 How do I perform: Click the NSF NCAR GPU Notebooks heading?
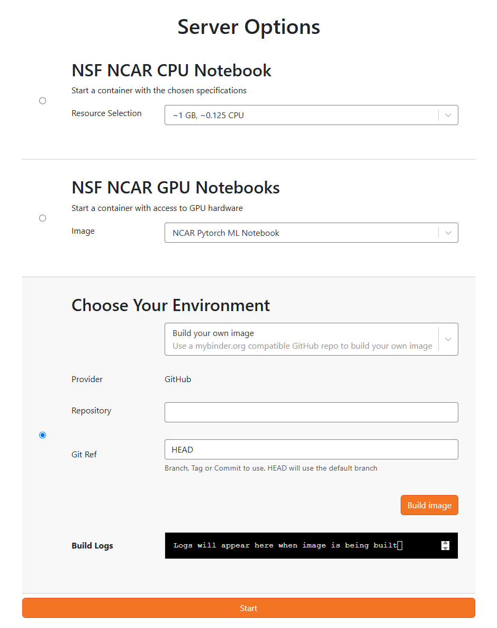pos(176,188)
